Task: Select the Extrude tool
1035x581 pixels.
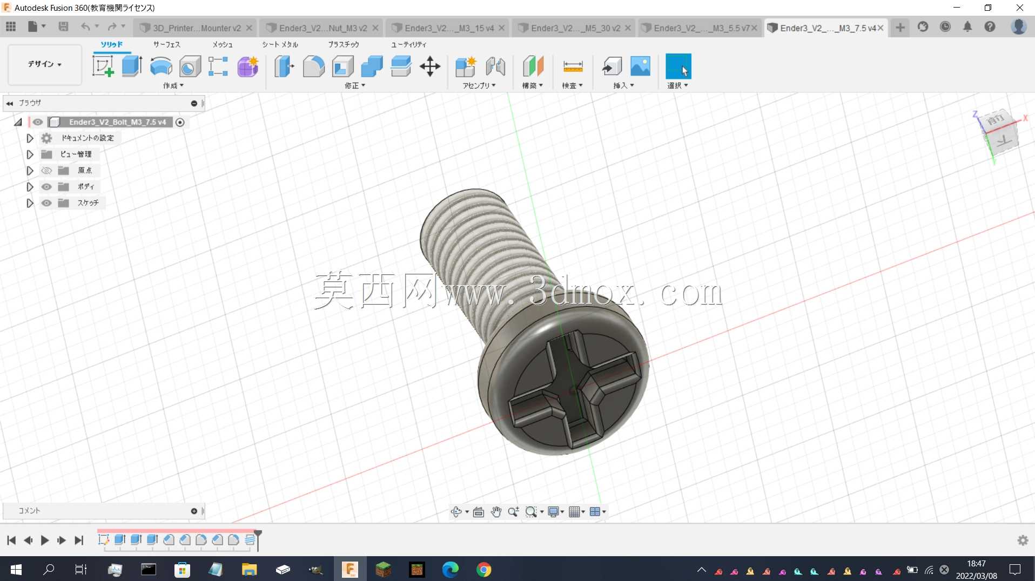Action: click(132, 66)
